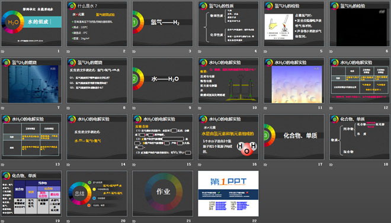This screenshot has height=223, width=391.
Task: Select slide 13 thumbnail with yellow-text table
Action: pos(31,137)
